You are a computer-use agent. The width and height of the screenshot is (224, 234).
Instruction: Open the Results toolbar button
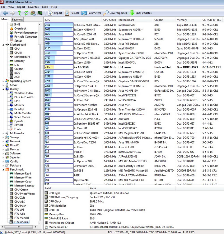[72, 13]
